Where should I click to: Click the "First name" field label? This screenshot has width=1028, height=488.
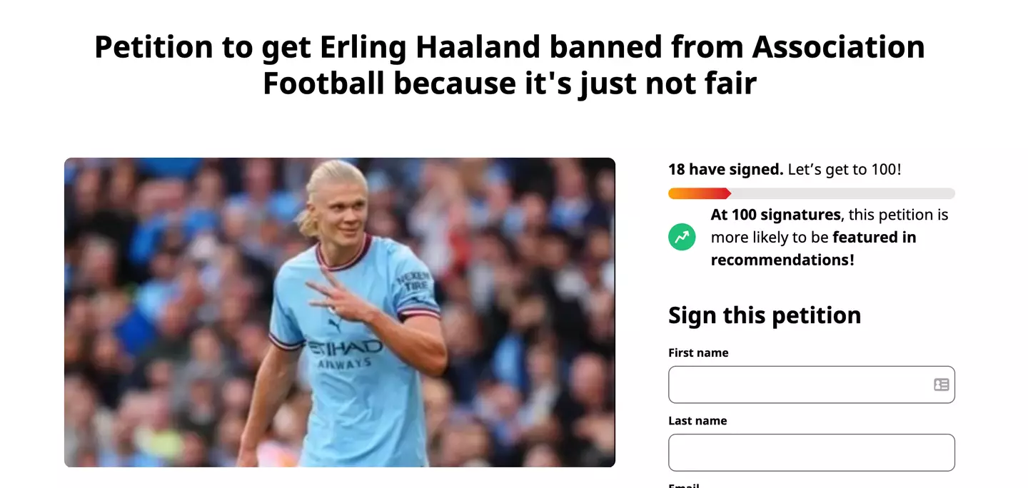(698, 352)
